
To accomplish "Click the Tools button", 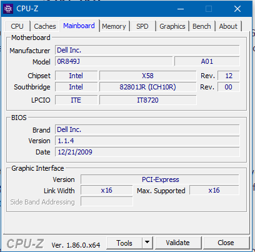I will (x=124, y=243).
